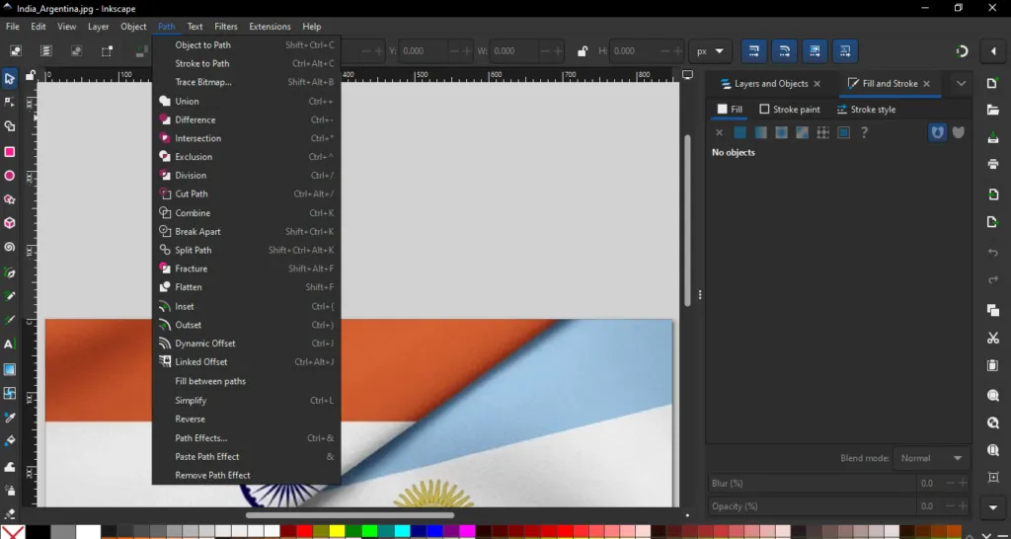Open the px units dropdown
The width and height of the screenshot is (1011, 539).
[x=710, y=51]
